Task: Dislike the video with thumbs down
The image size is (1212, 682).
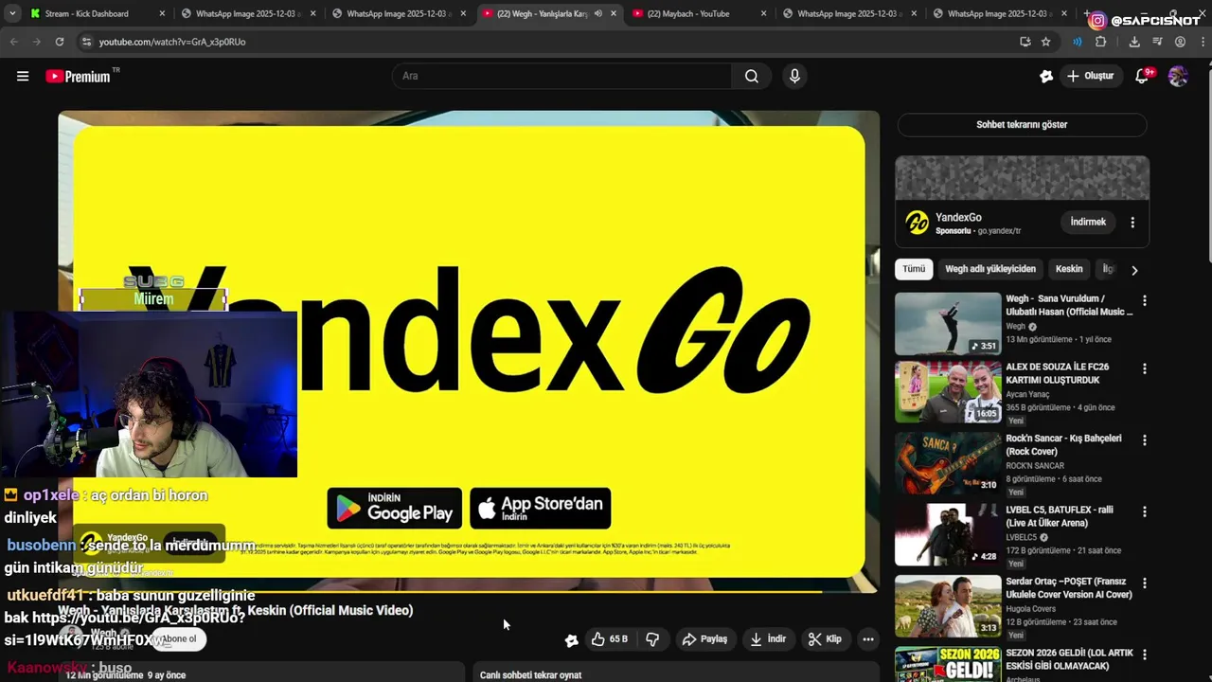Action: pos(652,639)
